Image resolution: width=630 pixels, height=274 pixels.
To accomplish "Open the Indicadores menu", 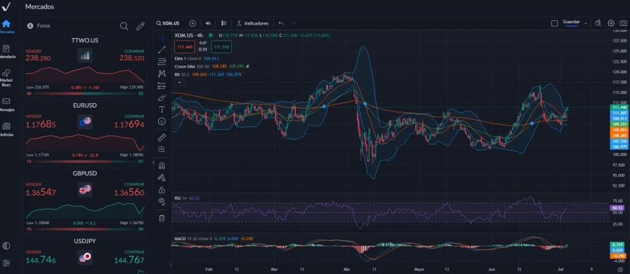I will coord(252,23).
